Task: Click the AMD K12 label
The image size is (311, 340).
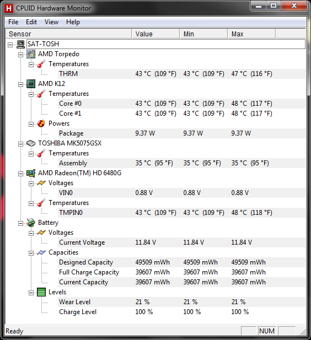Action: 51,84
